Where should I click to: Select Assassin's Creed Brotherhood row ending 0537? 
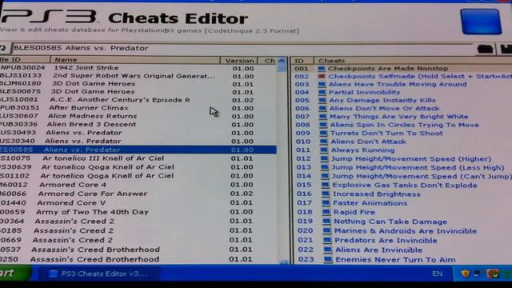[138, 250]
